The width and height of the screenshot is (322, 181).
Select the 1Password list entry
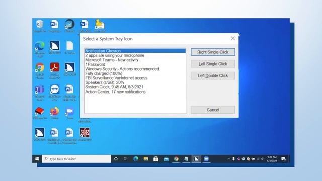pos(135,64)
